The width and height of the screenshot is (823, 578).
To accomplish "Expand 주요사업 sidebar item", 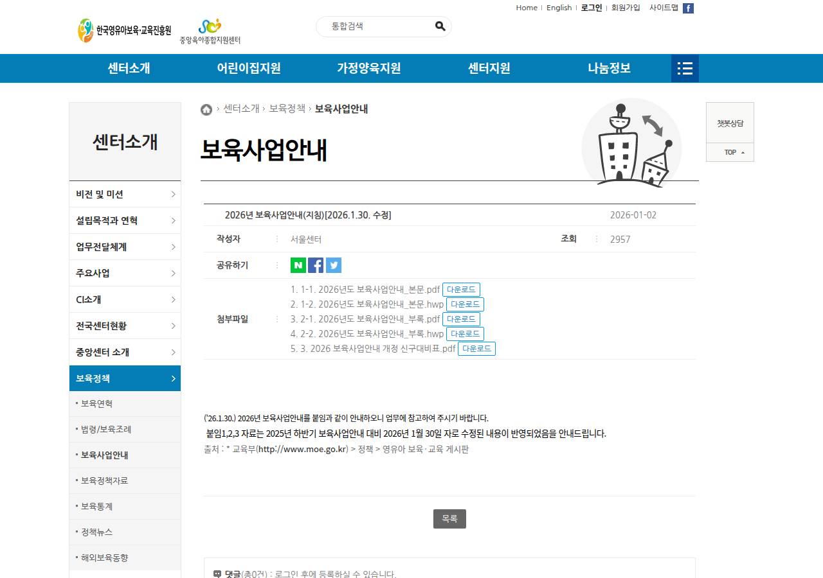I will pyautogui.click(x=125, y=273).
